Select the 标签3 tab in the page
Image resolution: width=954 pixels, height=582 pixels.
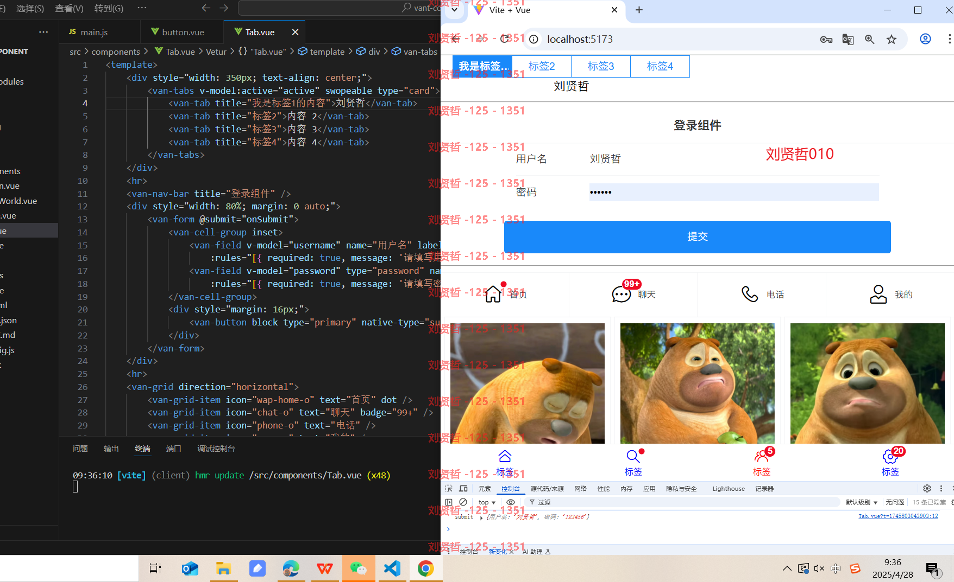point(601,66)
